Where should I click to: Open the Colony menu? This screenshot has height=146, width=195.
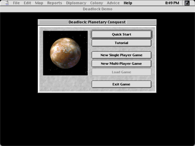[97, 3]
